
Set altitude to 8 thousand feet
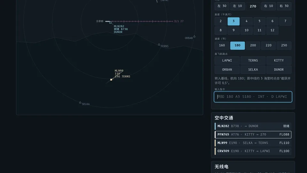[x=220, y=30]
